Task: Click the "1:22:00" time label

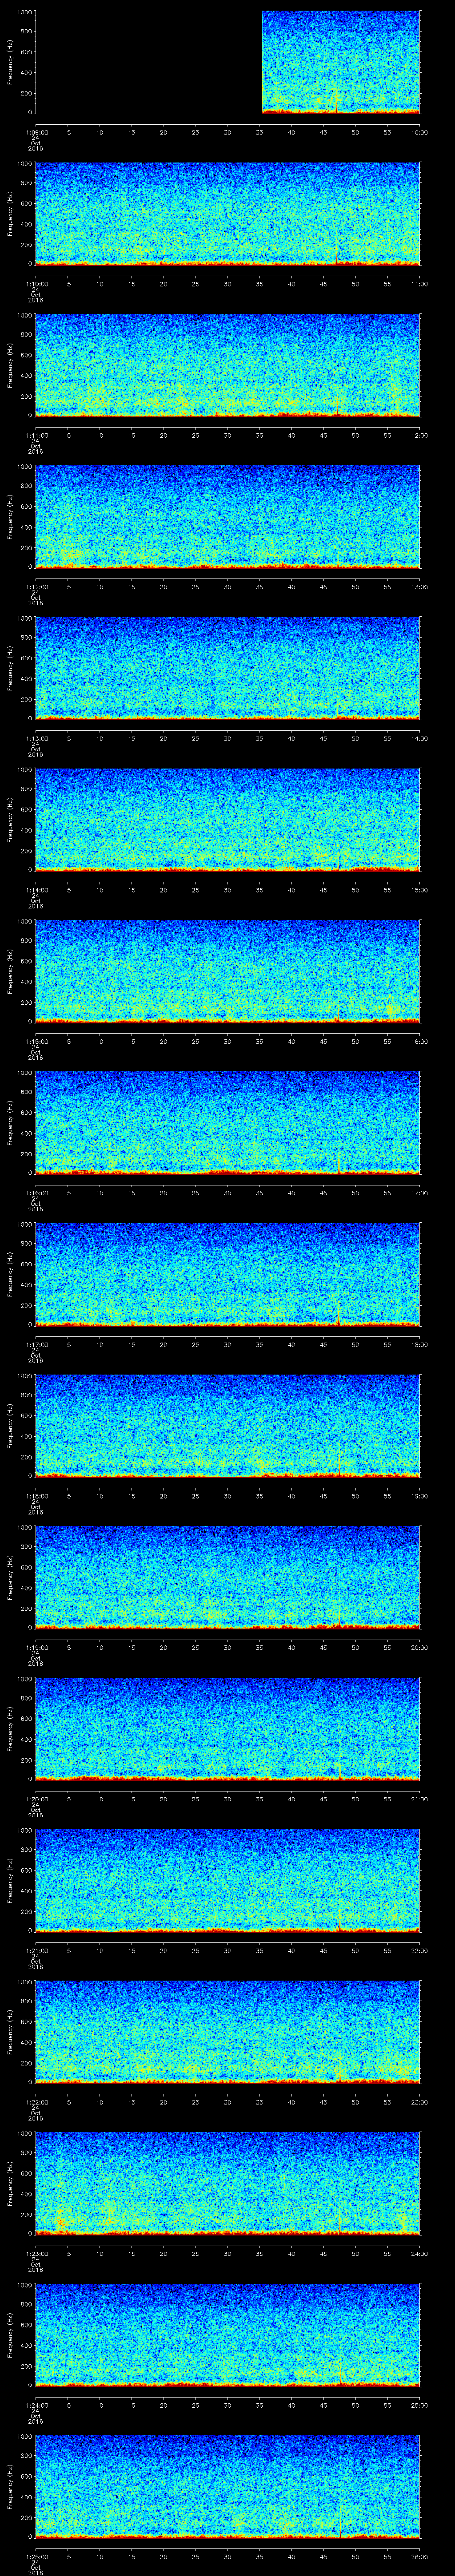Action: (x=36, y=2101)
